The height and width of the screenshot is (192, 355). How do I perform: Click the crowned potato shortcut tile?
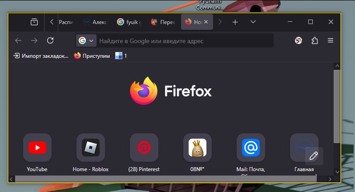click(197, 148)
